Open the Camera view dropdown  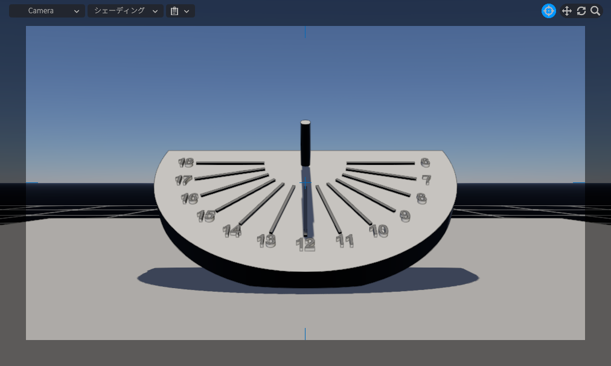(x=46, y=11)
